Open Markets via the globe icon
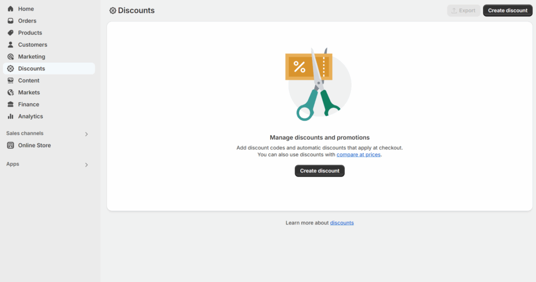 11,92
